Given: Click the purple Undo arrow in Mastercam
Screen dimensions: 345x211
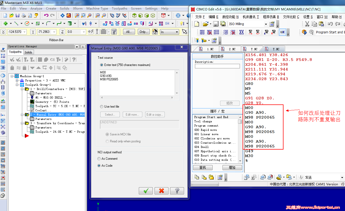Looking at the screenshot, I should pos(46,15).
